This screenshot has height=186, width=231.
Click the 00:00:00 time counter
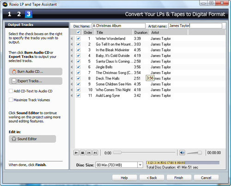coord(214,153)
